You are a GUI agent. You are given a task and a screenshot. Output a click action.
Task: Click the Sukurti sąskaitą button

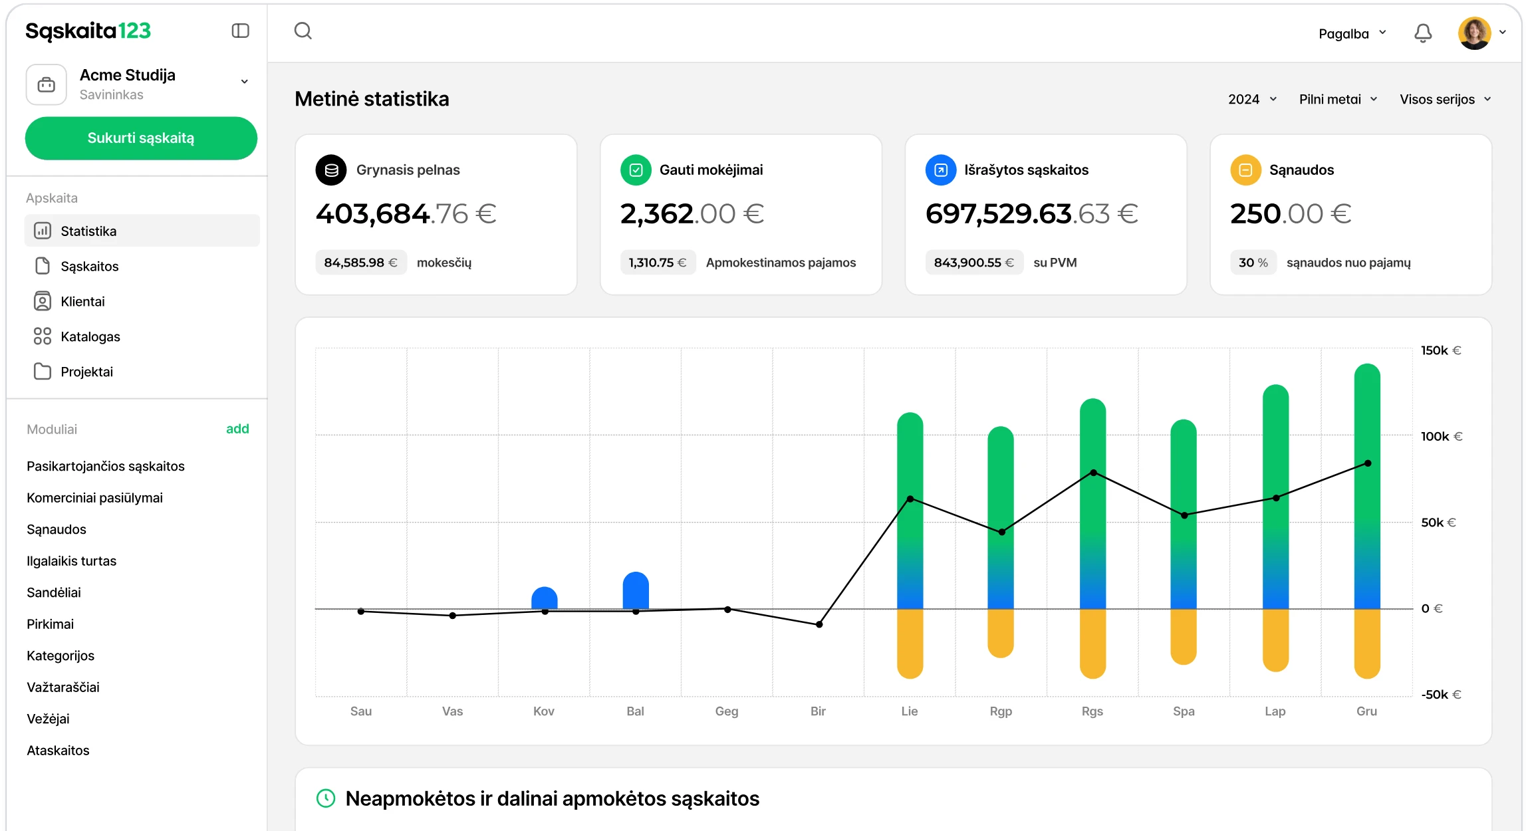coord(141,138)
